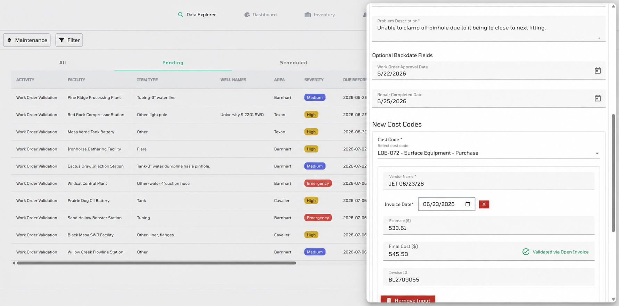Open calendar for Work Order Approval Date

597,71
